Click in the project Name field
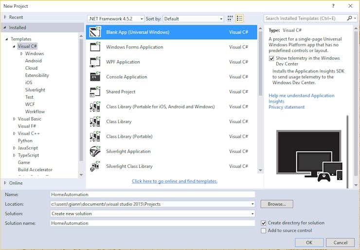The image size is (360, 250). click(153, 195)
